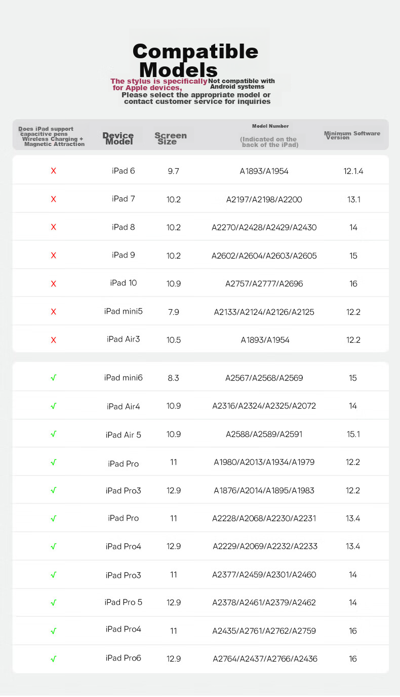Select the red X next to iPad mini5
The width and height of the screenshot is (400, 697).
54,311
